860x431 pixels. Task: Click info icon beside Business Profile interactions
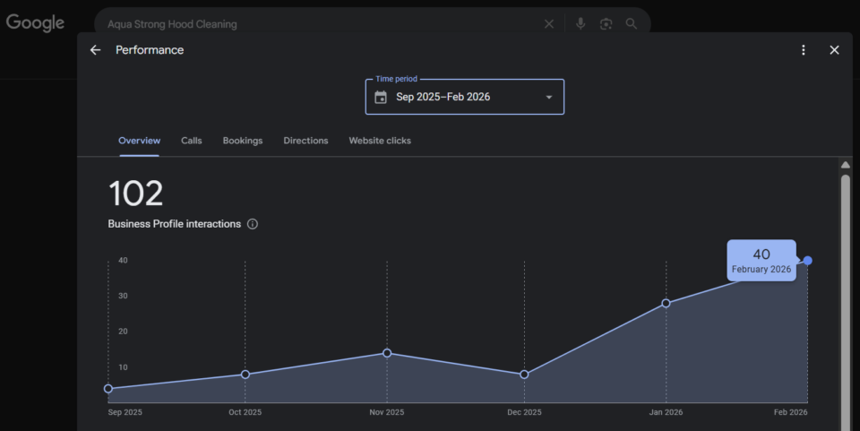point(253,224)
